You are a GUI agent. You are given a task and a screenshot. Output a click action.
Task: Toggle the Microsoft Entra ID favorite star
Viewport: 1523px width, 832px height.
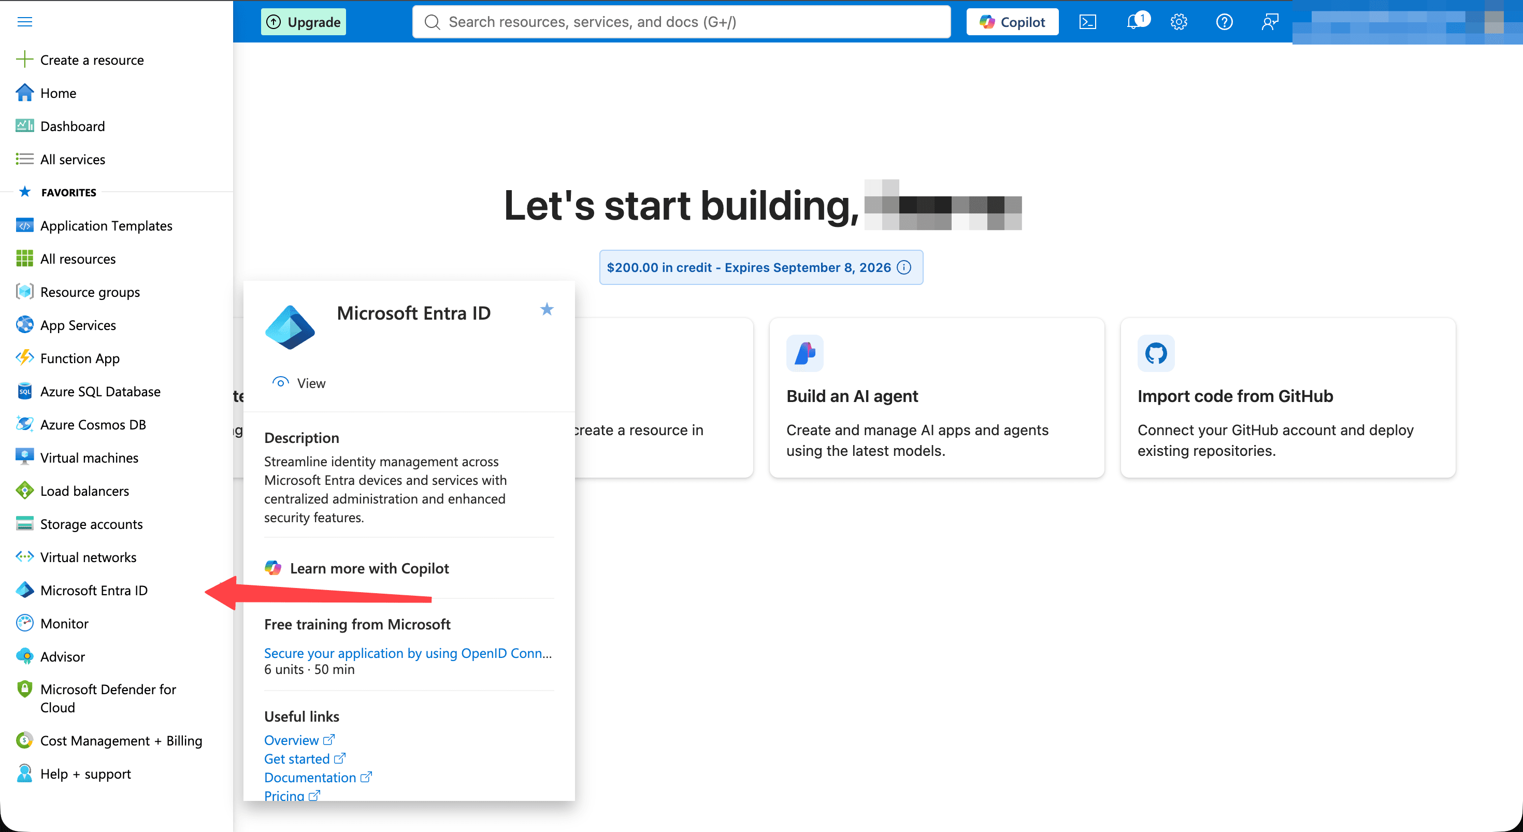pos(547,309)
